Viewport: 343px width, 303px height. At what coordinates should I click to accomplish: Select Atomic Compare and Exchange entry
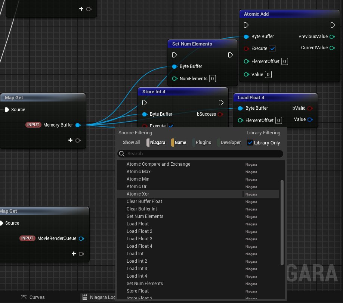coord(198,164)
